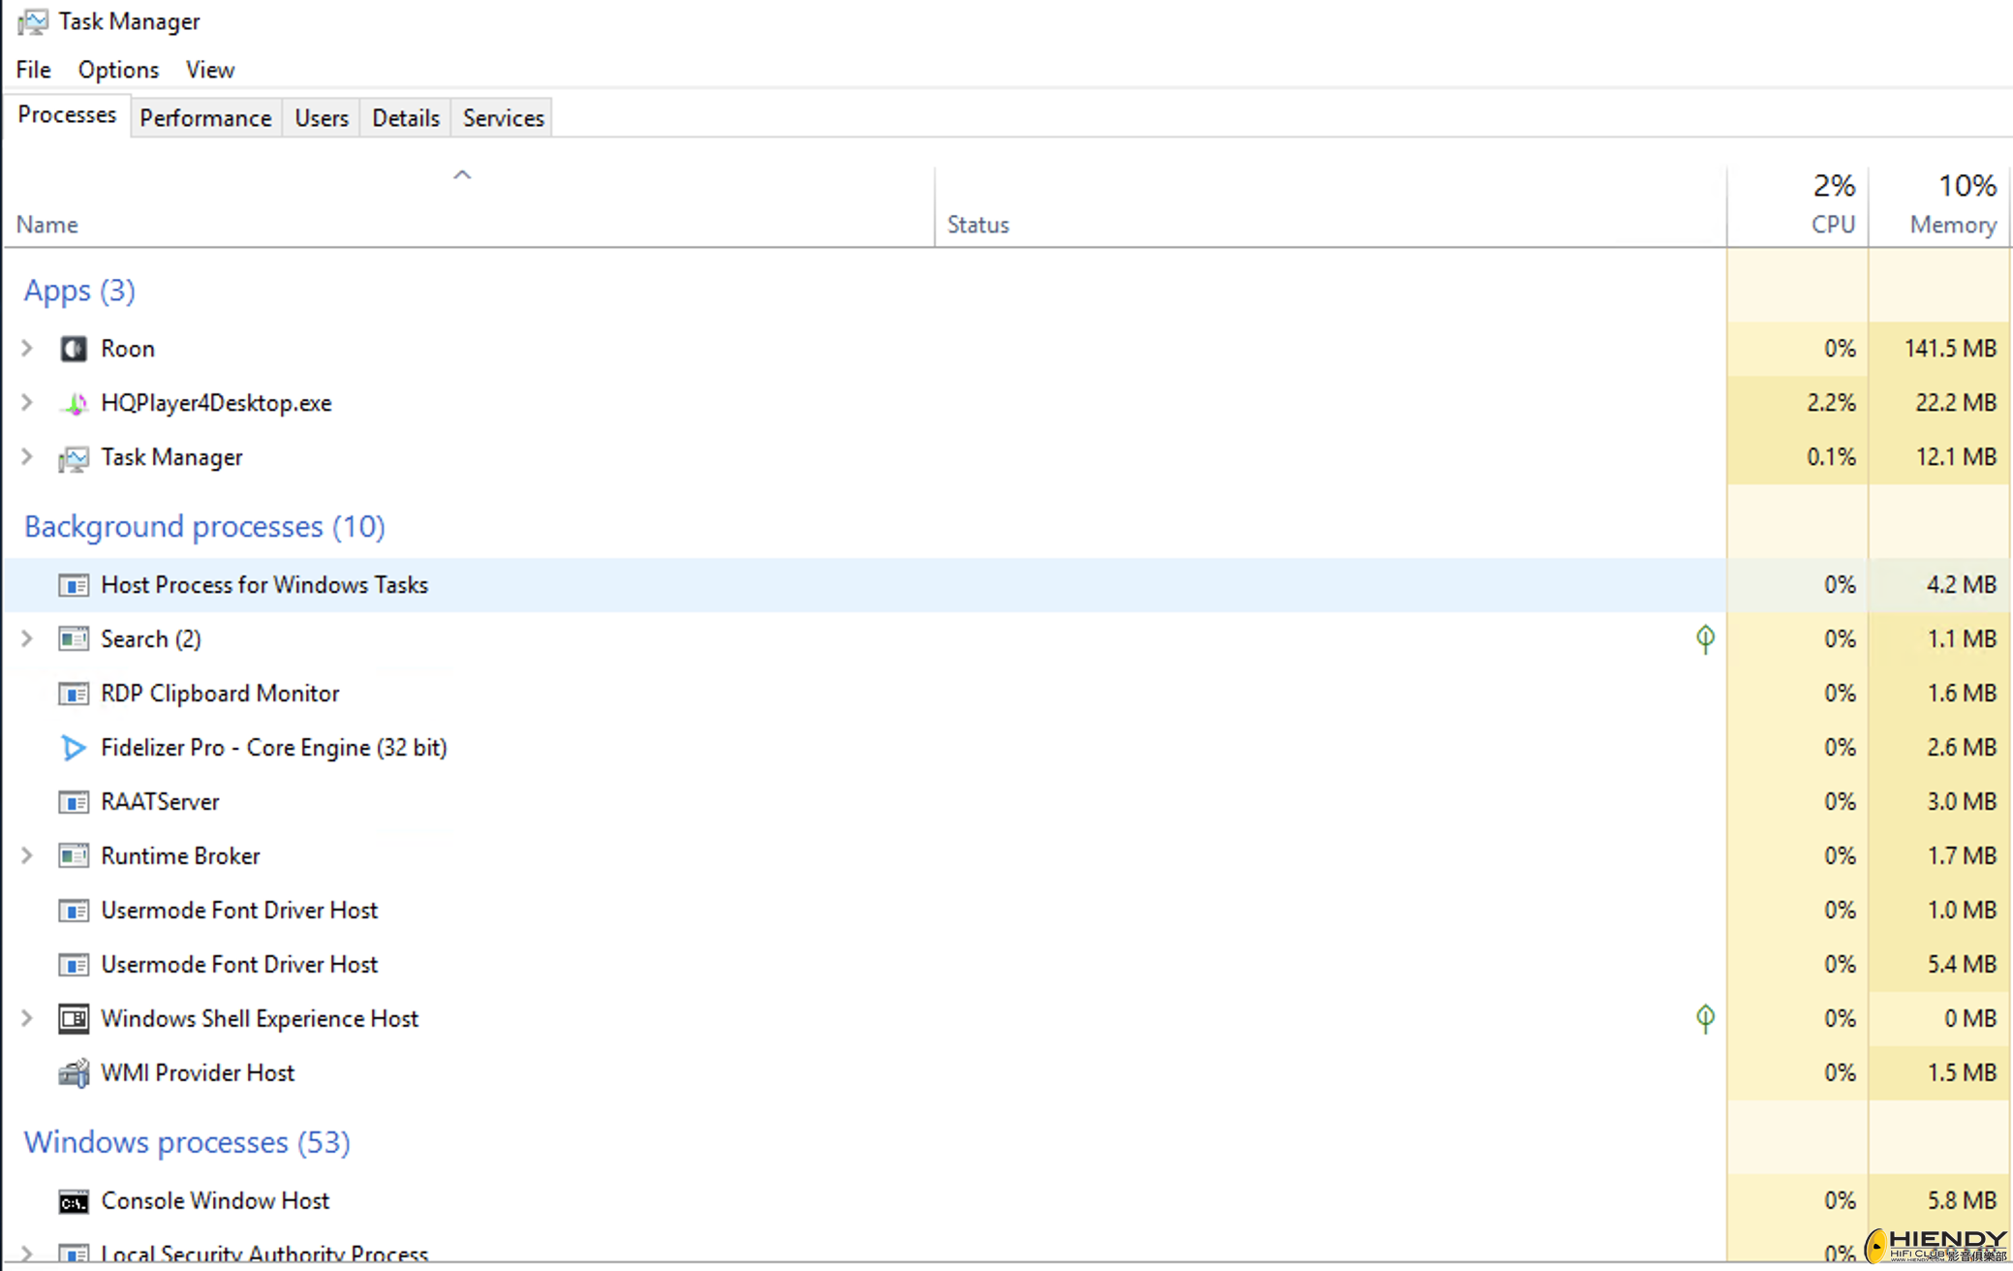Viewport: 2013px width, 1271px height.
Task: Click the Fidelizer Pro Core Engine icon
Action: (x=74, y=747)
